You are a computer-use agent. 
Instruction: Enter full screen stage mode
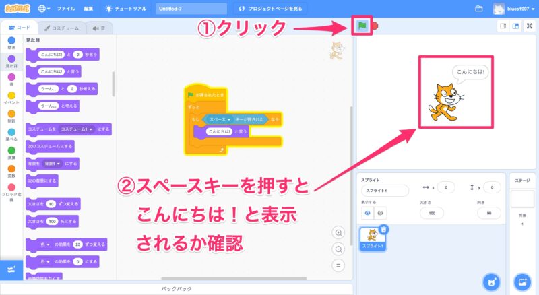tap(530, 26)
